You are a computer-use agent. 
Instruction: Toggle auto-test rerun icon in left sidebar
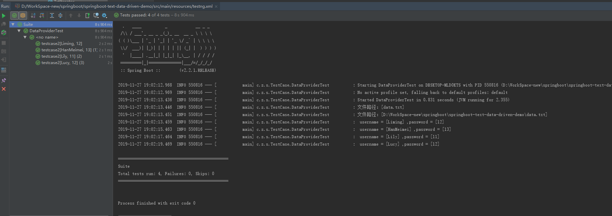coord(4,33)
